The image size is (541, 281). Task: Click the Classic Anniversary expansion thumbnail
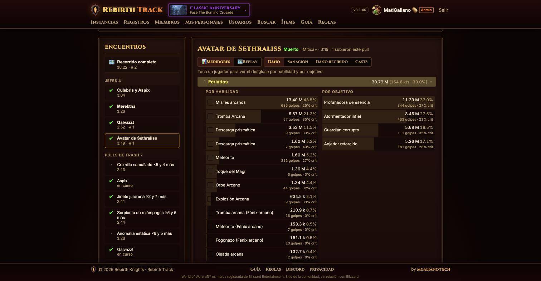point(178,10)
